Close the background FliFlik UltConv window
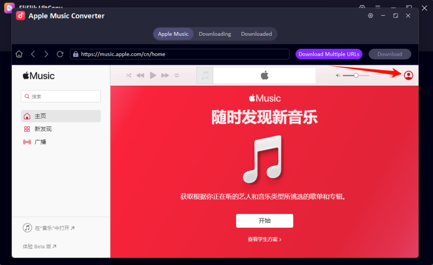The width and height of the screenshot is (433, 265). [x=424, y=8]
